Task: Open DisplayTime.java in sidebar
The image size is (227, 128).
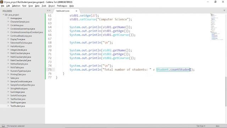Action: coord(18,39)
